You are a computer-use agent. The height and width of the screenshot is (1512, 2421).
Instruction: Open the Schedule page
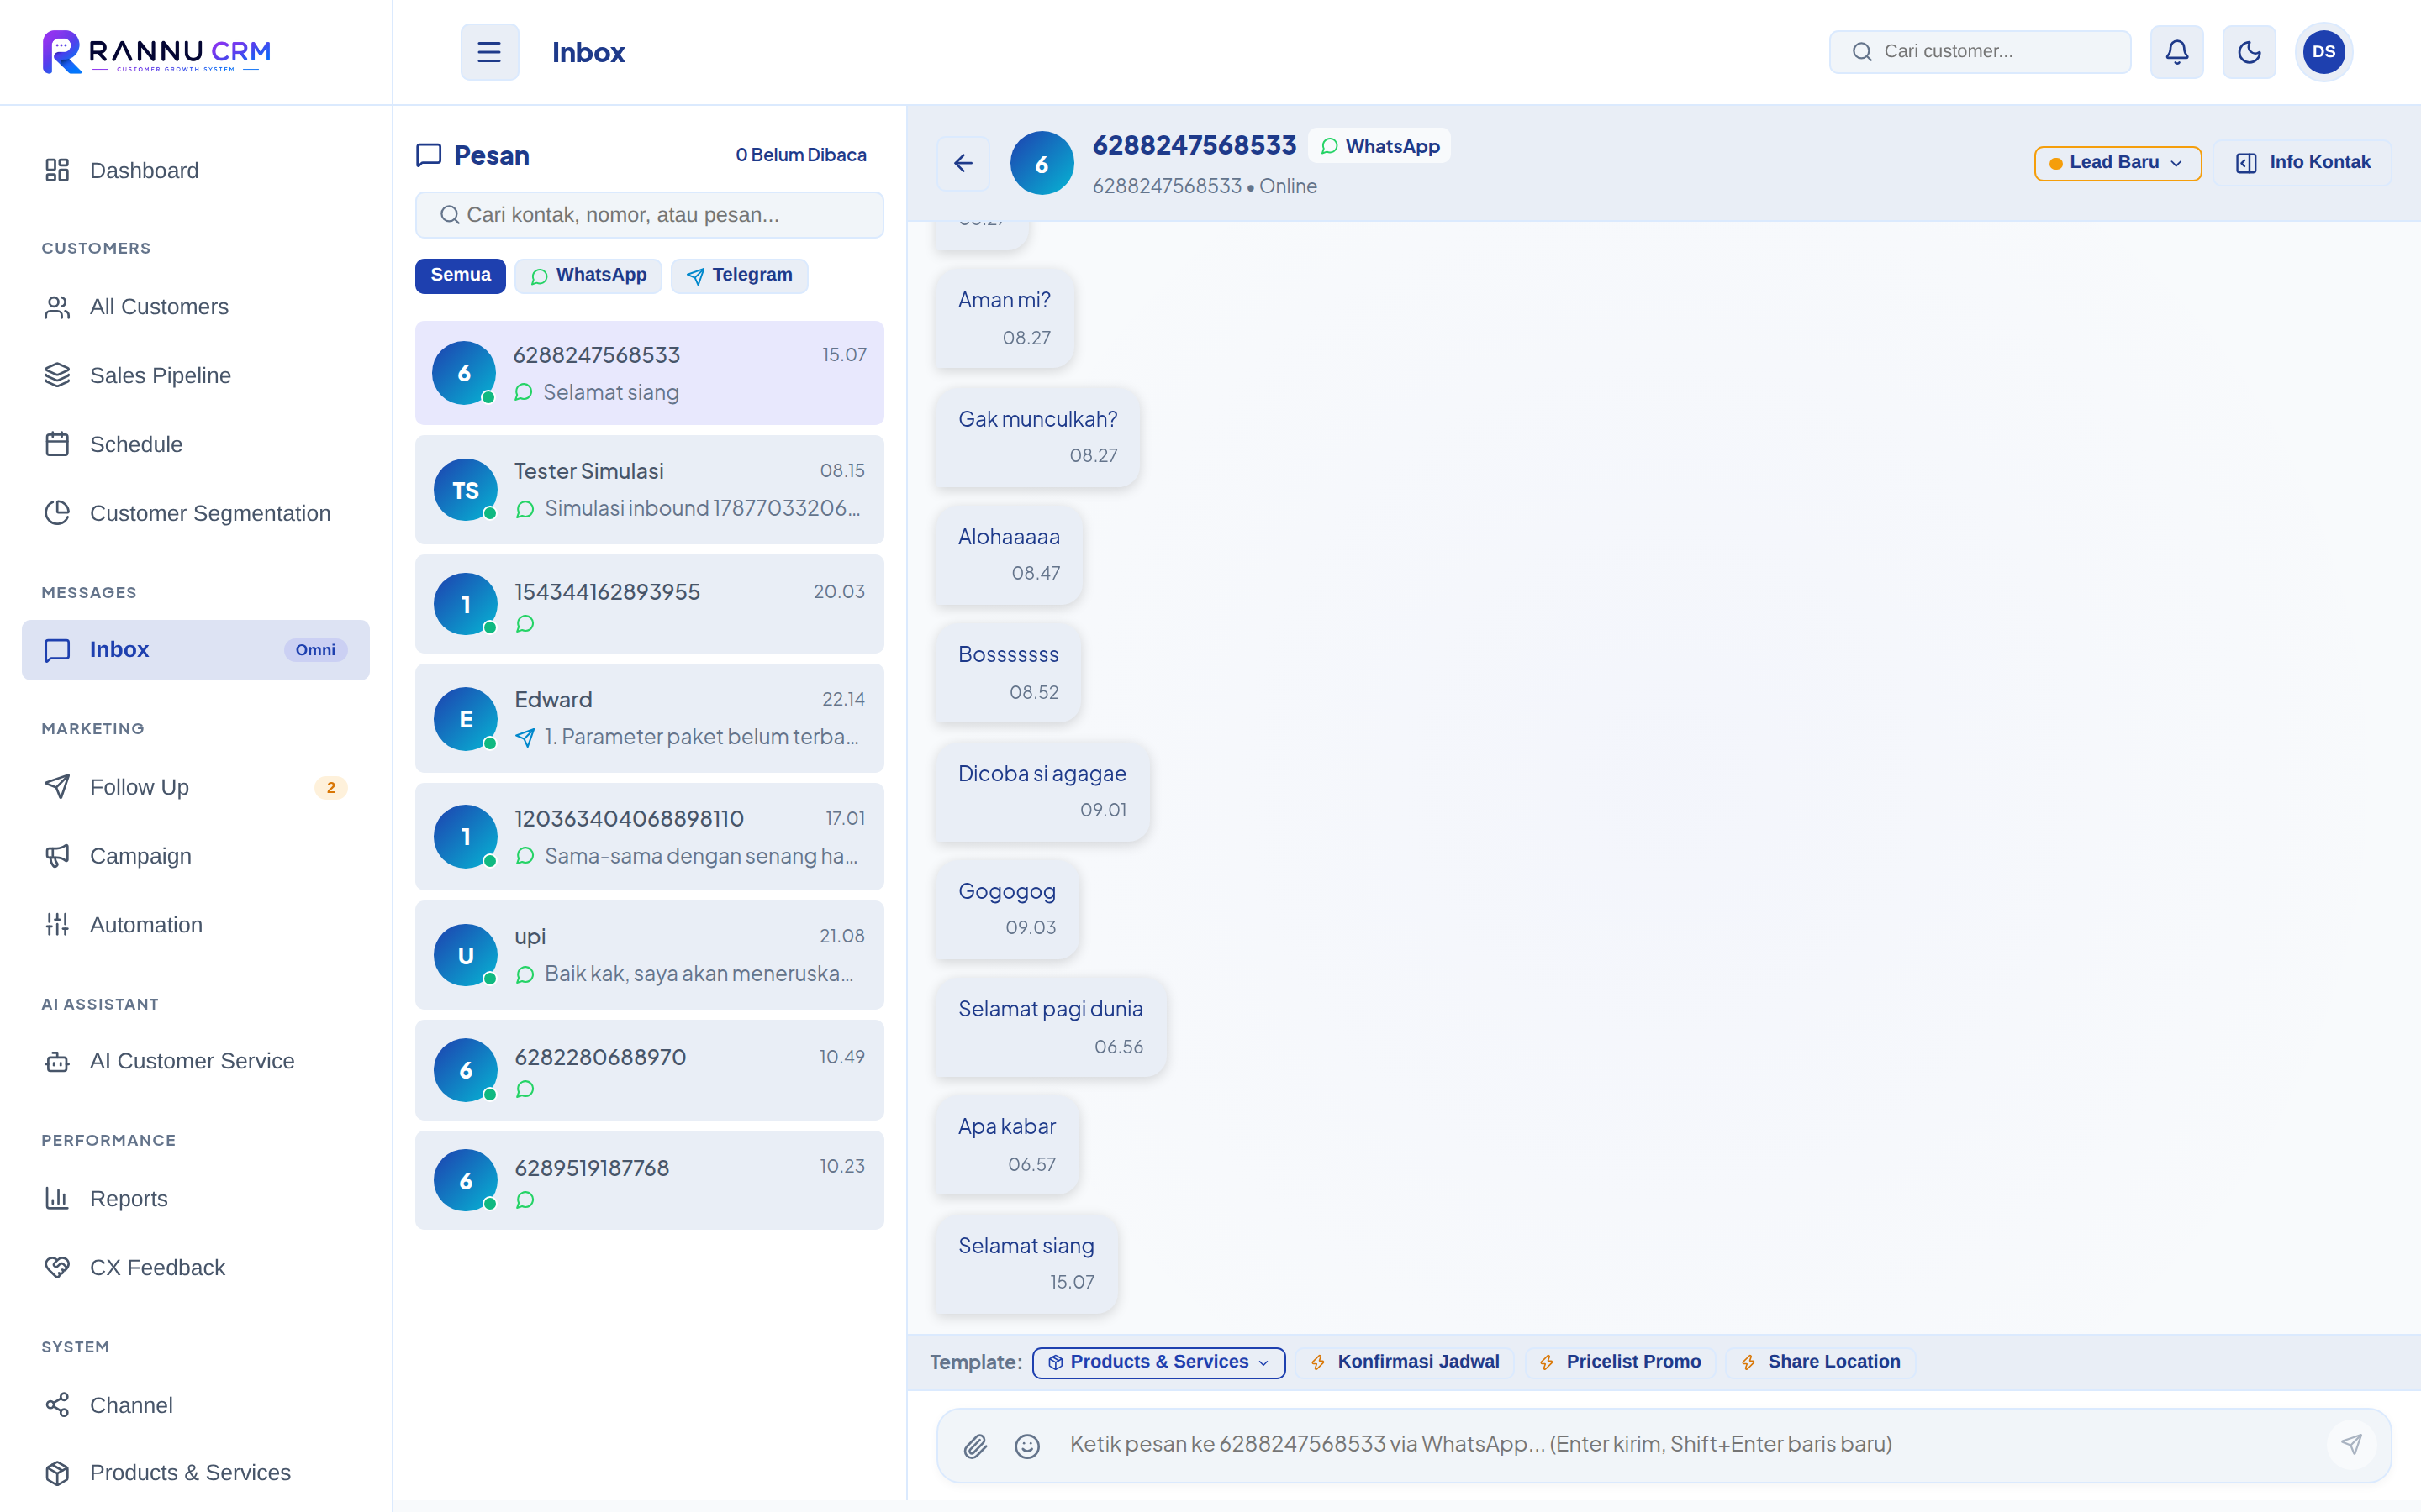pos(196,444)
